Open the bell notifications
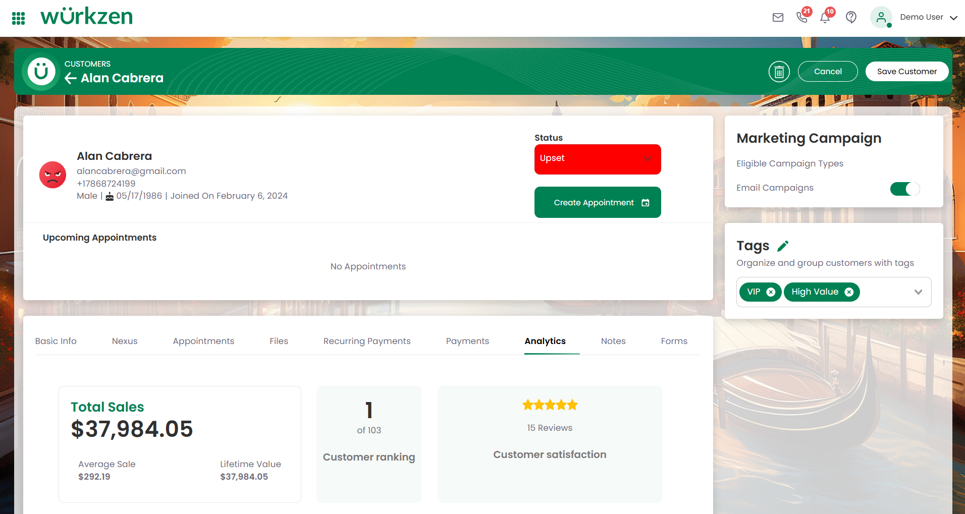This screenshot has width=965, height=514. pos(825,18)
